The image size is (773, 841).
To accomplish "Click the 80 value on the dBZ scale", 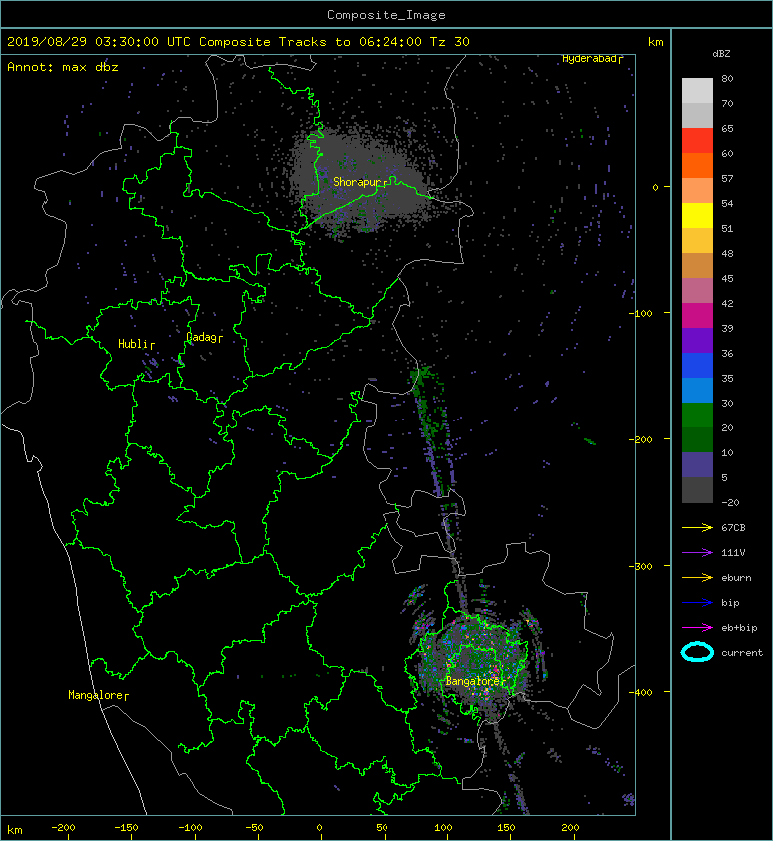I will pos(727,78).
